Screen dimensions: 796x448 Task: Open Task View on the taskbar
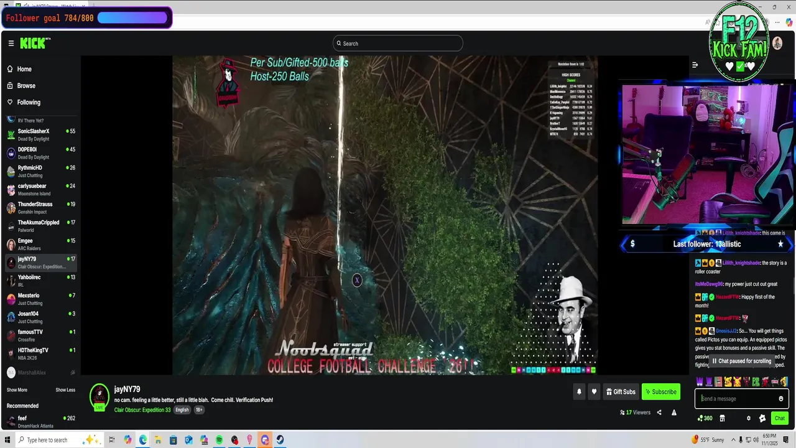tap(112, 440)
